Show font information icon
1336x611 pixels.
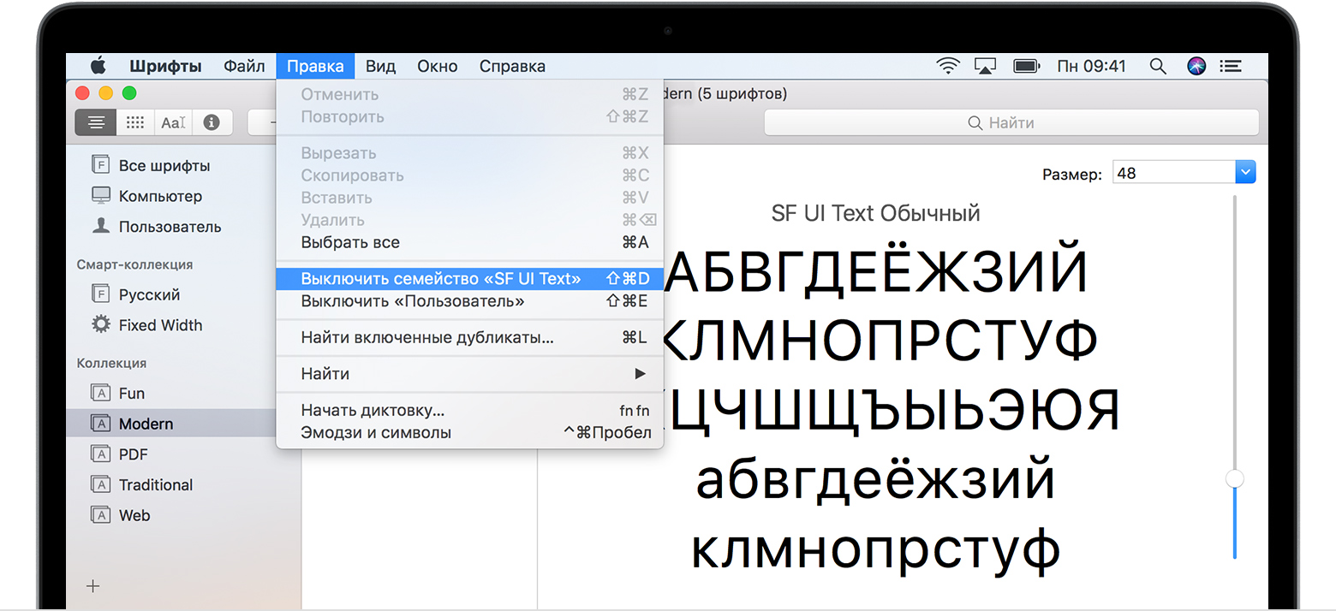pyautogui.click(x=212, y=122)
